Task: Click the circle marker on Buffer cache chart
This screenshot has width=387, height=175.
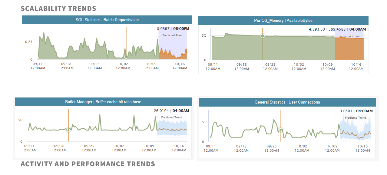Action: (x=68, y=130)
